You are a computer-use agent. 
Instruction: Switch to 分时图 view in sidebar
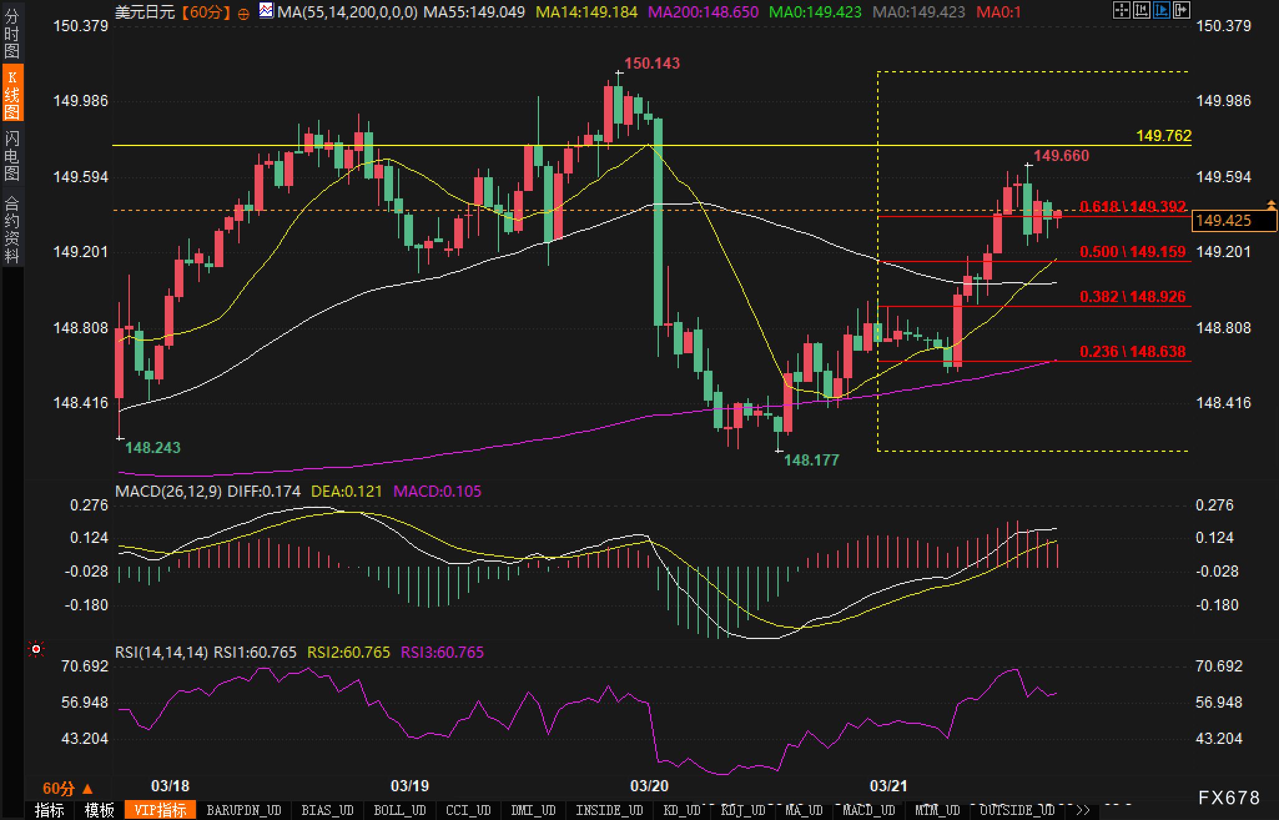click(x=12, y=34)
